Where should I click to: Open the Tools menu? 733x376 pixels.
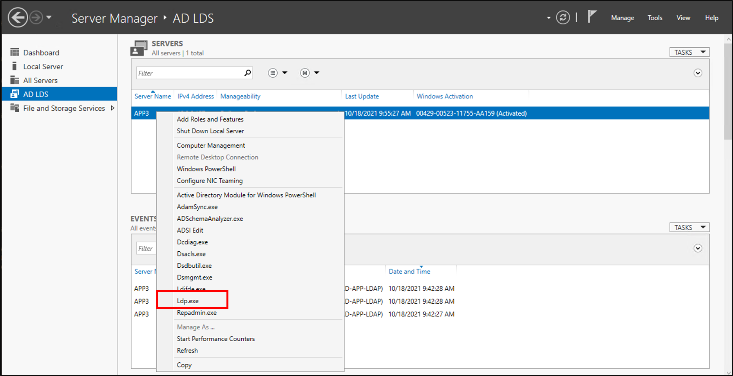coord(655,18)
